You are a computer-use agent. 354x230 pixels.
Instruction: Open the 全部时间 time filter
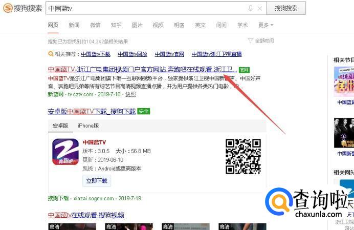pos(261,41)
